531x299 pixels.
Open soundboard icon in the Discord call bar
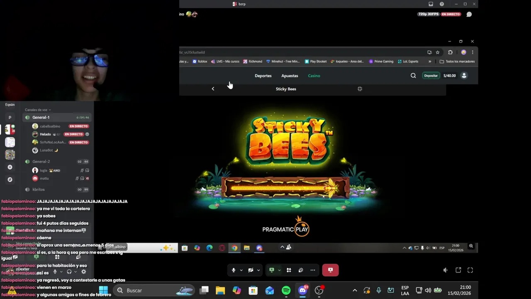point(301,270)
